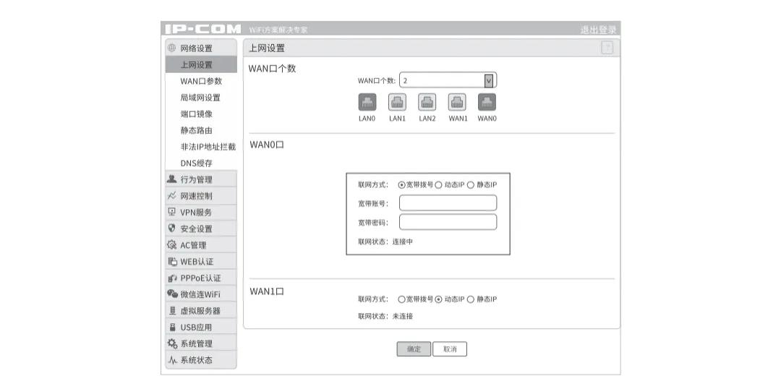This screenshot has width=781, height=389.
Task: Click the LAN2 port icon
Action: 427,102
